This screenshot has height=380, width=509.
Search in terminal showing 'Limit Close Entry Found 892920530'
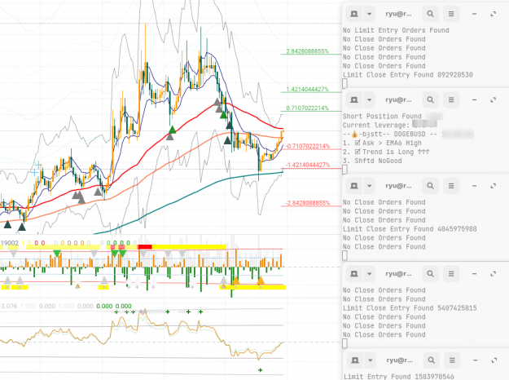pos(431,14)
